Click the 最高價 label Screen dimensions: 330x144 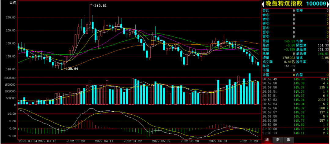[x=301, y=49]
